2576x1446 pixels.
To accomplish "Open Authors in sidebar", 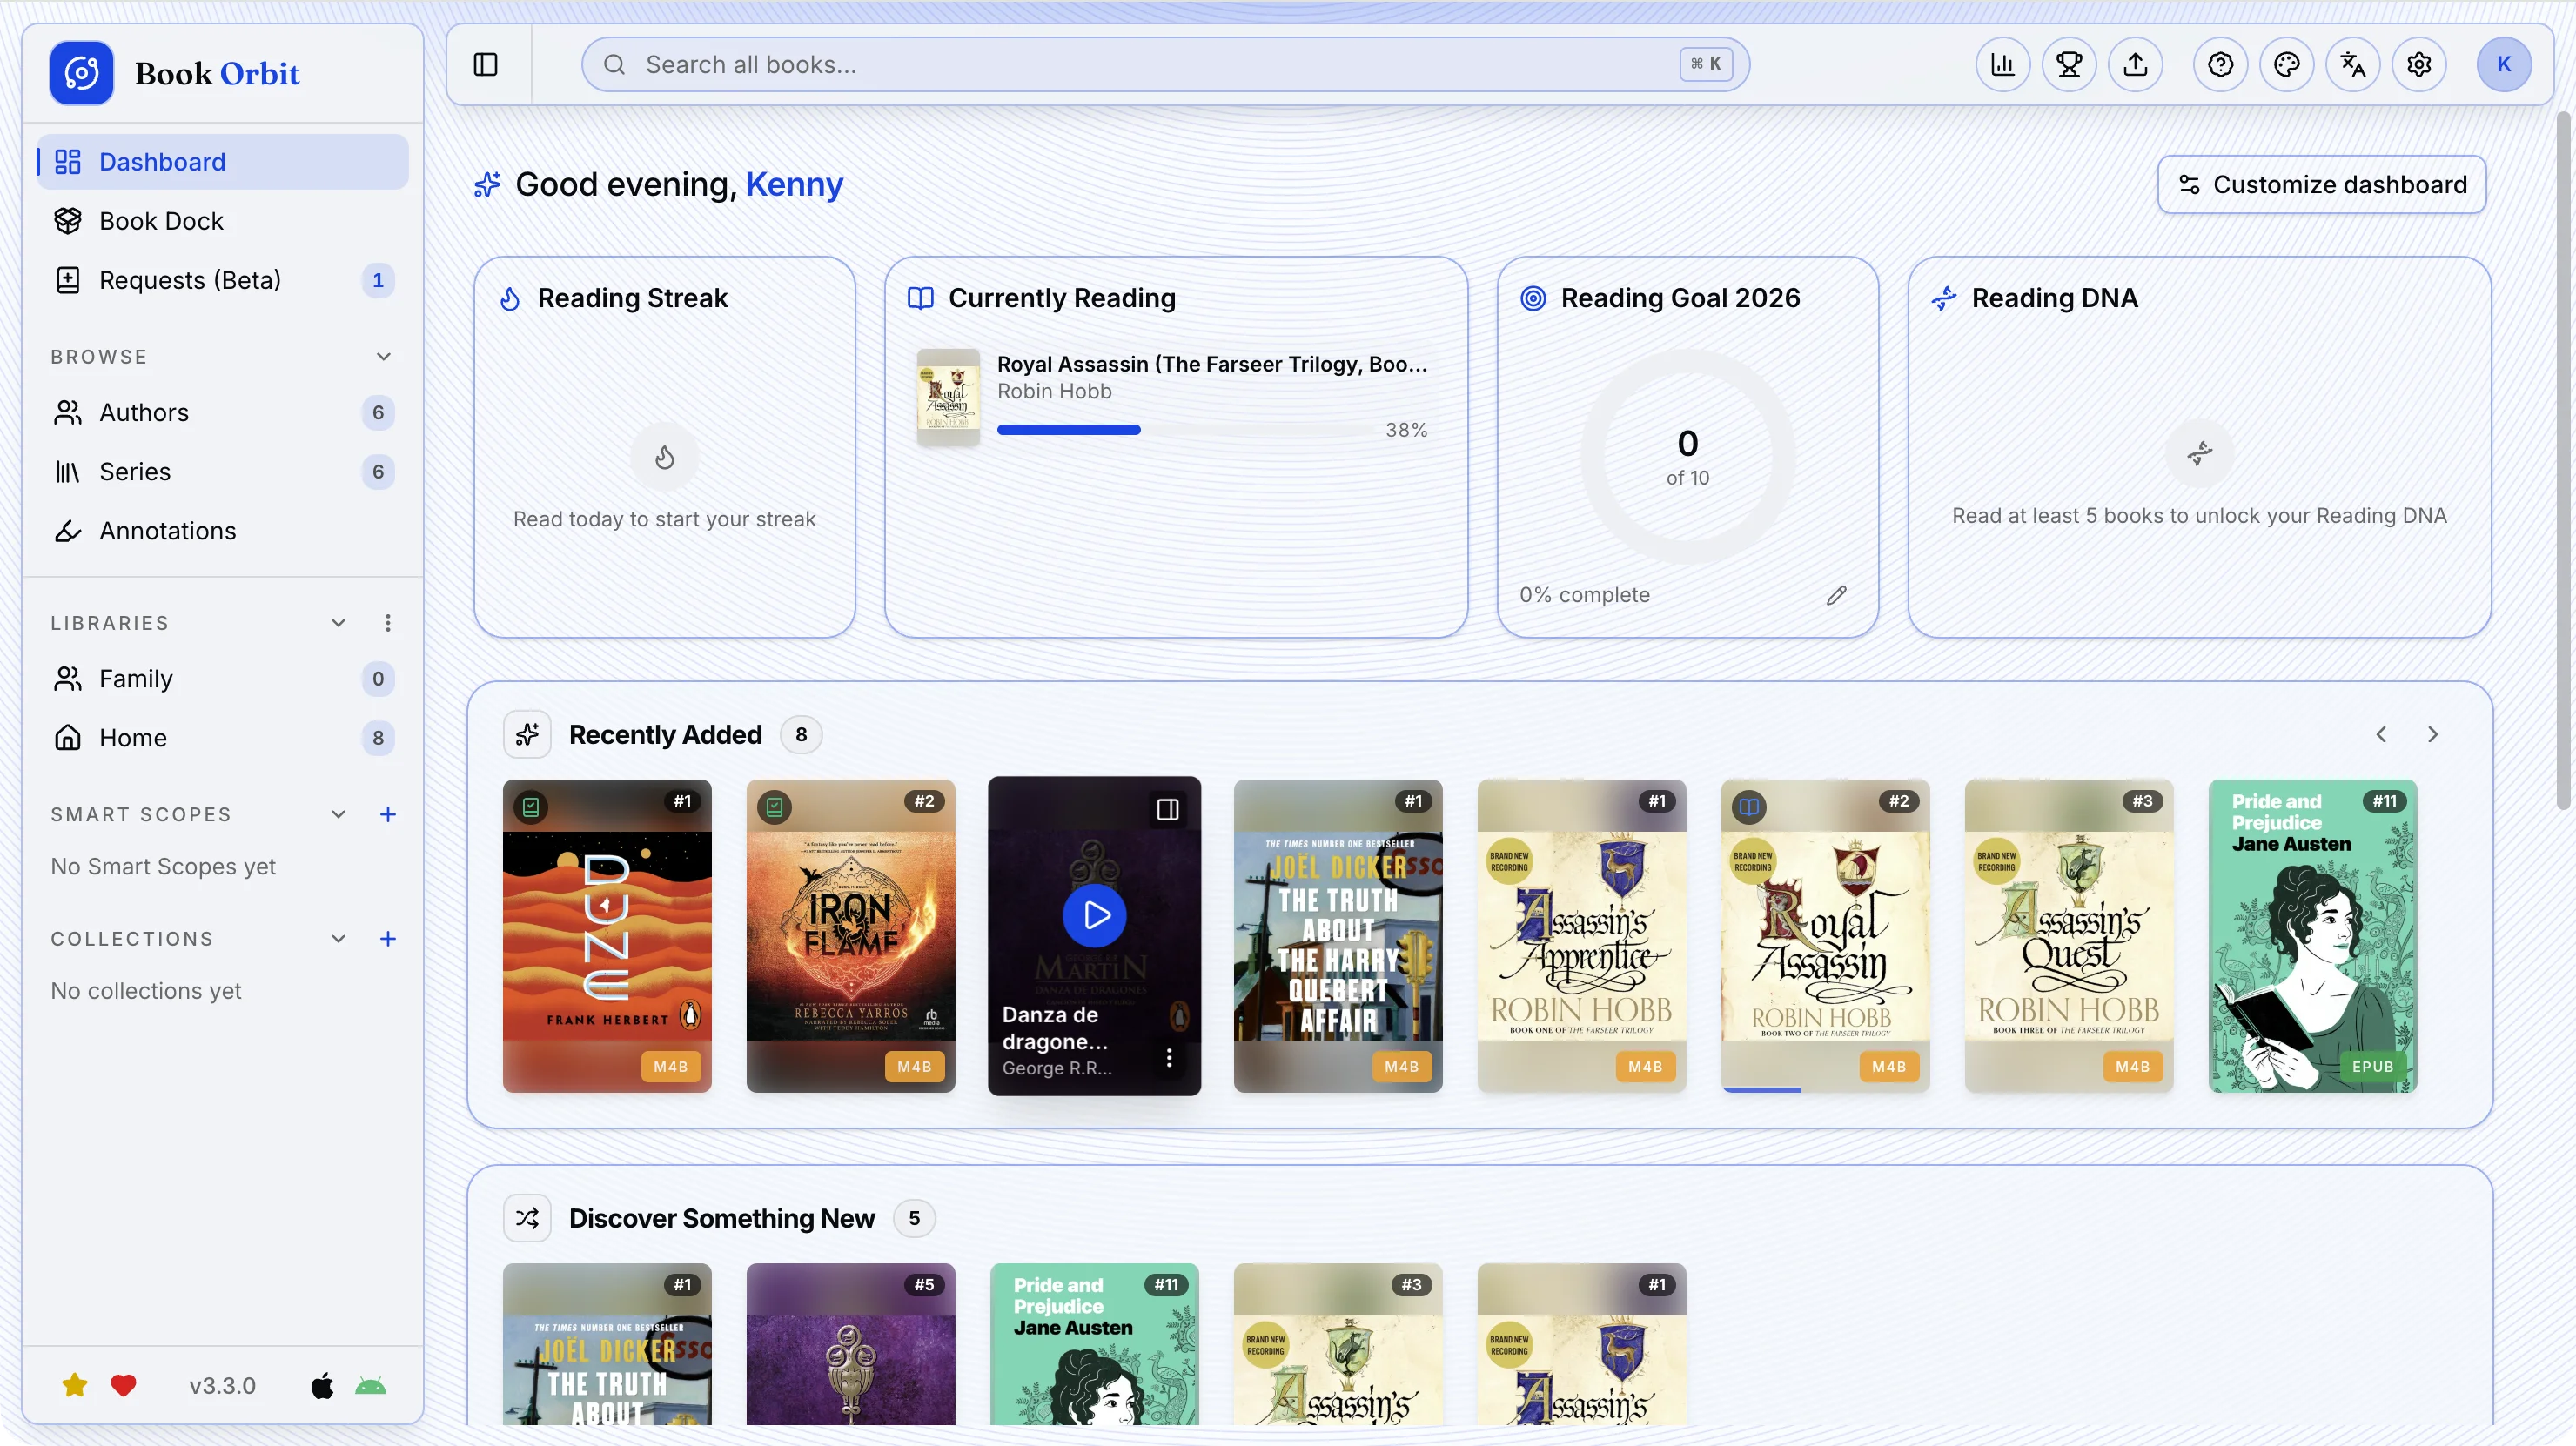I will tap(222, 412).
